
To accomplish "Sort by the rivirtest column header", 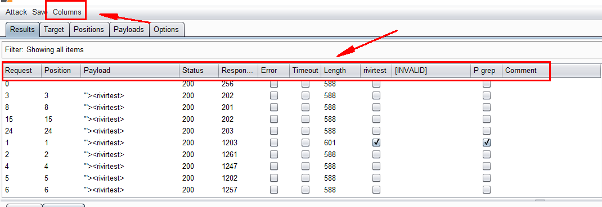I will pyautogui.click(x=376, y=71).
